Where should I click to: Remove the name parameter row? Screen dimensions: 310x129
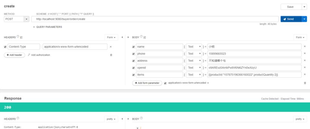point(305,46)
